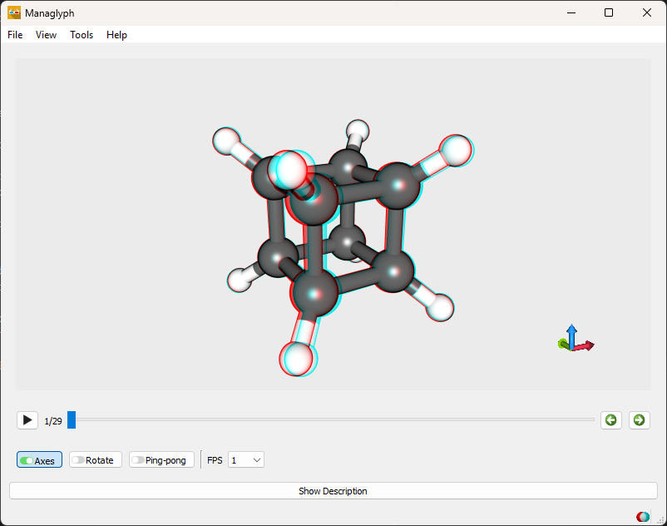Enable the Rotate toggle
Viewport: 667px width, 526px height.
tap(96, 460)
